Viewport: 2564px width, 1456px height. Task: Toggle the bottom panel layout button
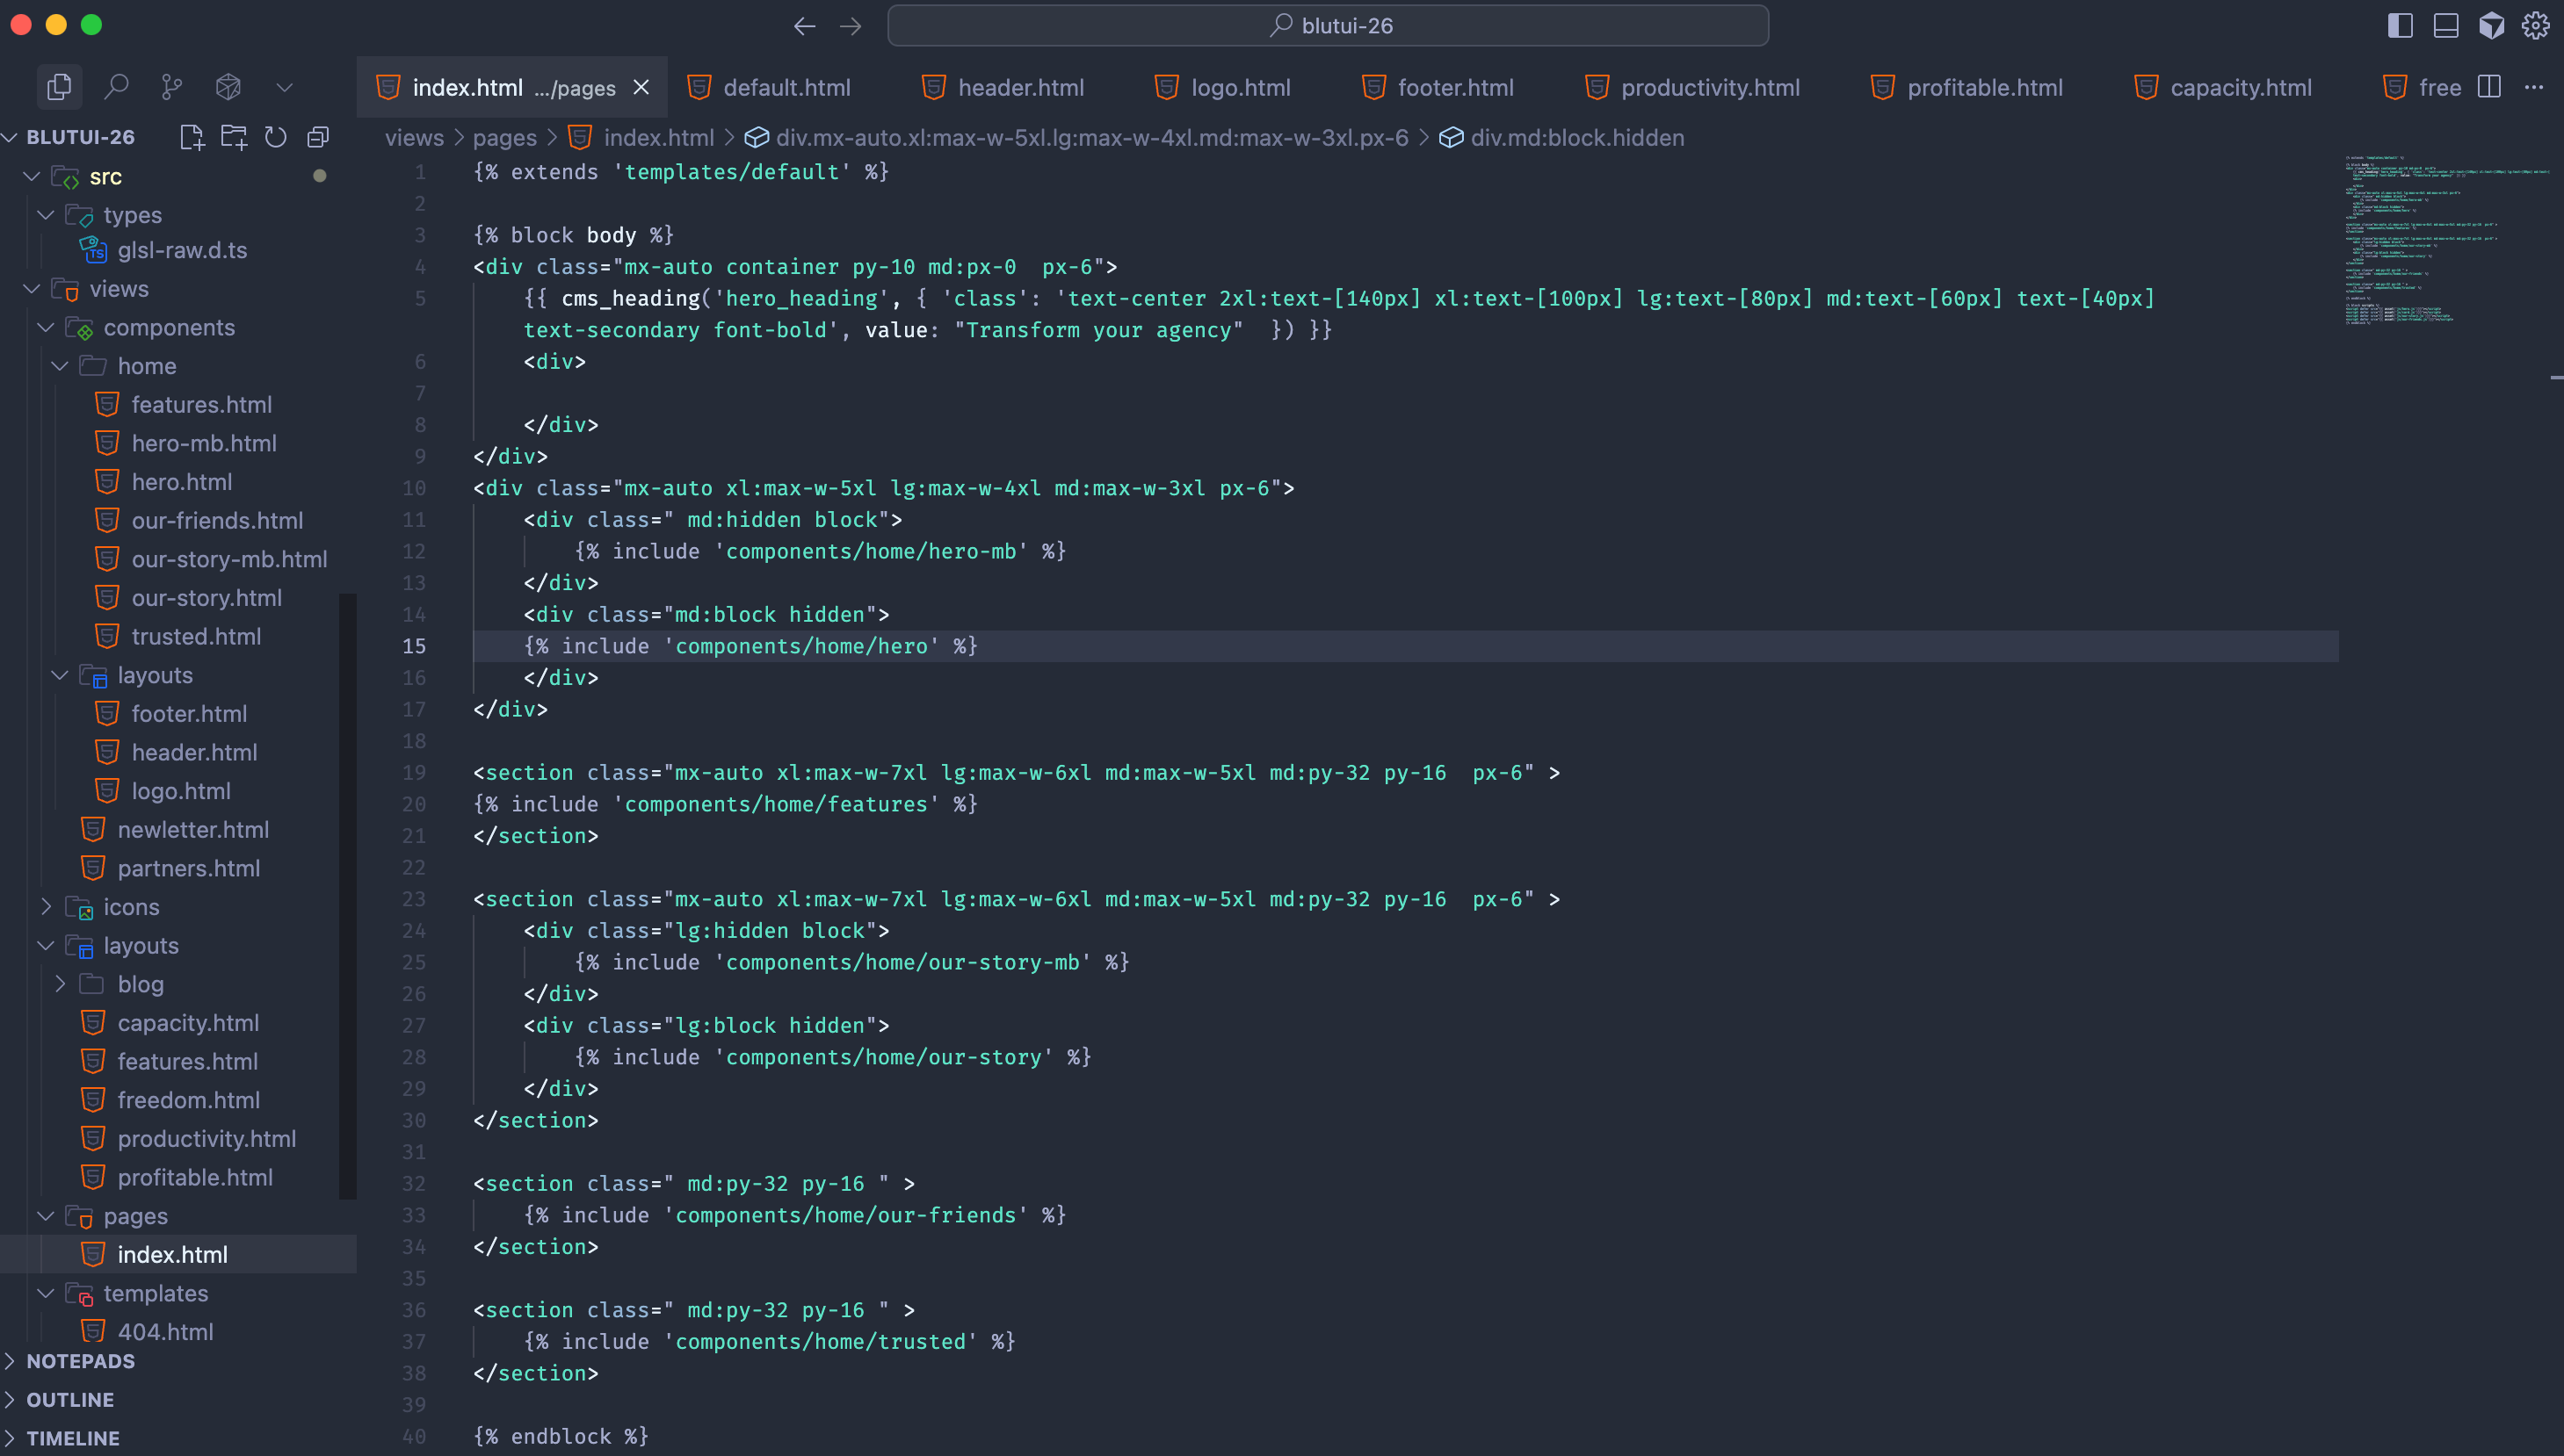click(x=2445, y=25)
